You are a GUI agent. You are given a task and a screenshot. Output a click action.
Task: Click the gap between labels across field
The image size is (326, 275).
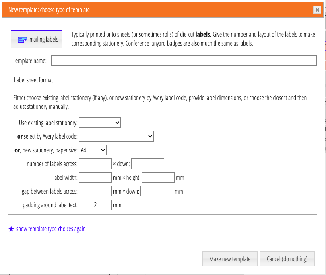click(95, 191)
